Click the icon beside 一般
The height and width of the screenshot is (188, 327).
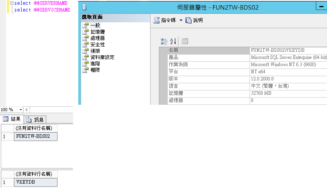[x=85, y=25]
